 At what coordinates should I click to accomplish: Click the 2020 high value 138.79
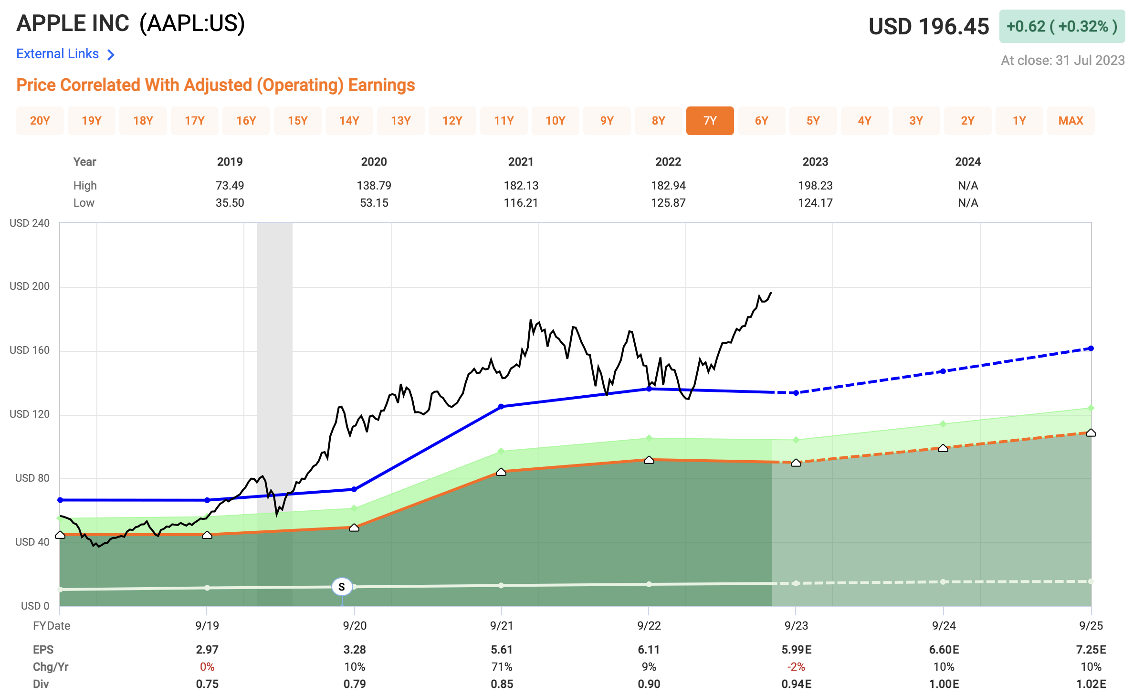pyautogui.click(x=374, y=185)
